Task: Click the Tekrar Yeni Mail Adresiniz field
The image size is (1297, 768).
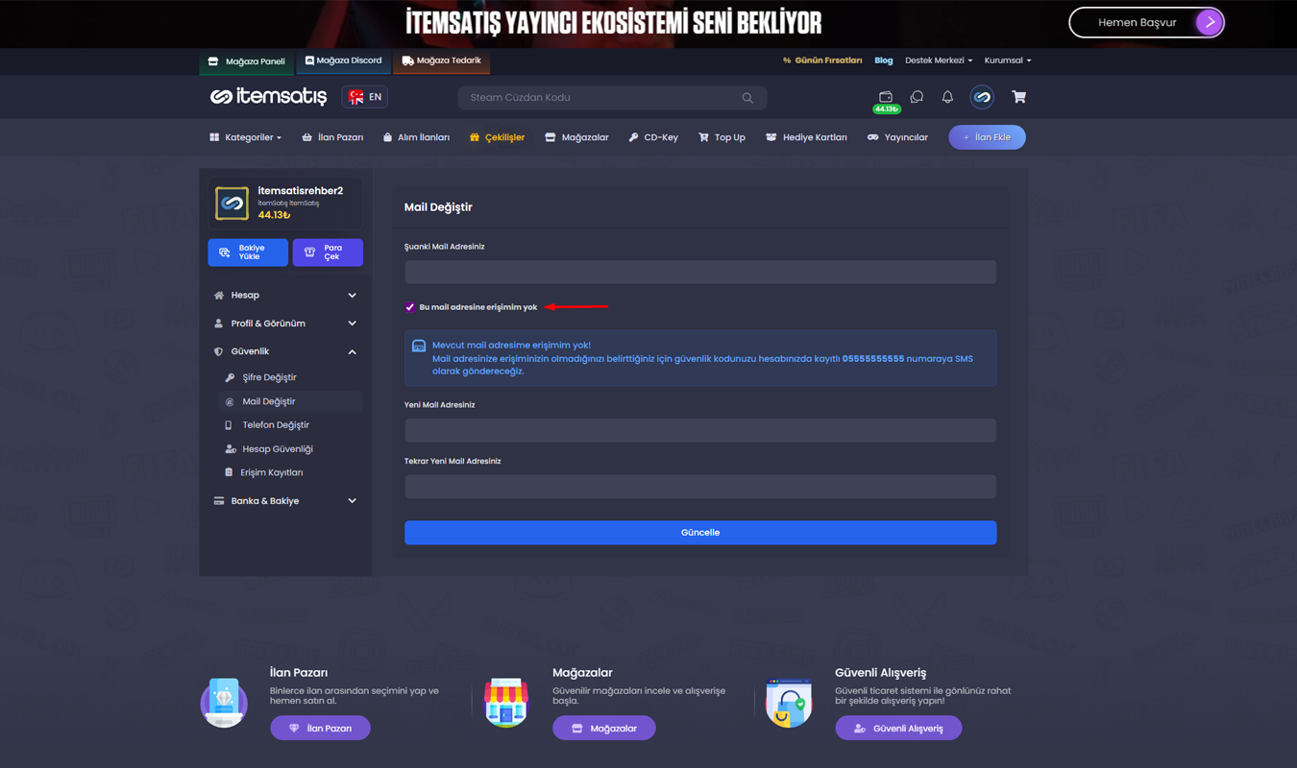Action: [700, 487]
